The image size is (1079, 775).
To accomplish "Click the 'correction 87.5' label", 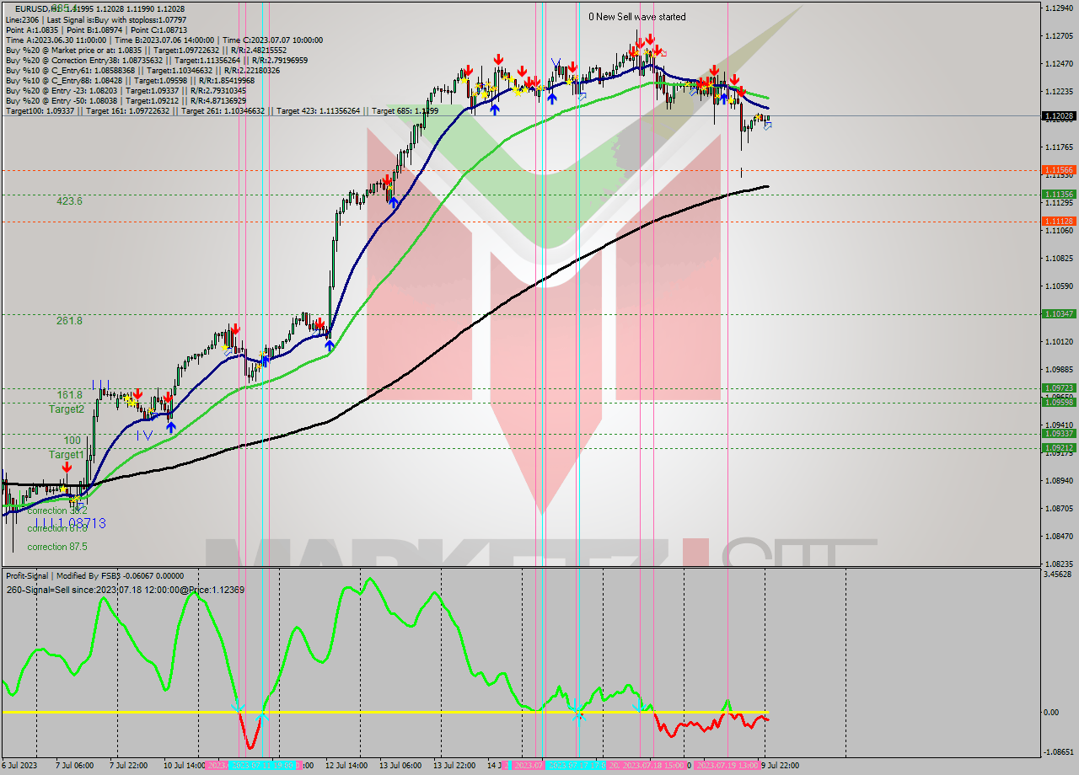I will tap(59, 546).
